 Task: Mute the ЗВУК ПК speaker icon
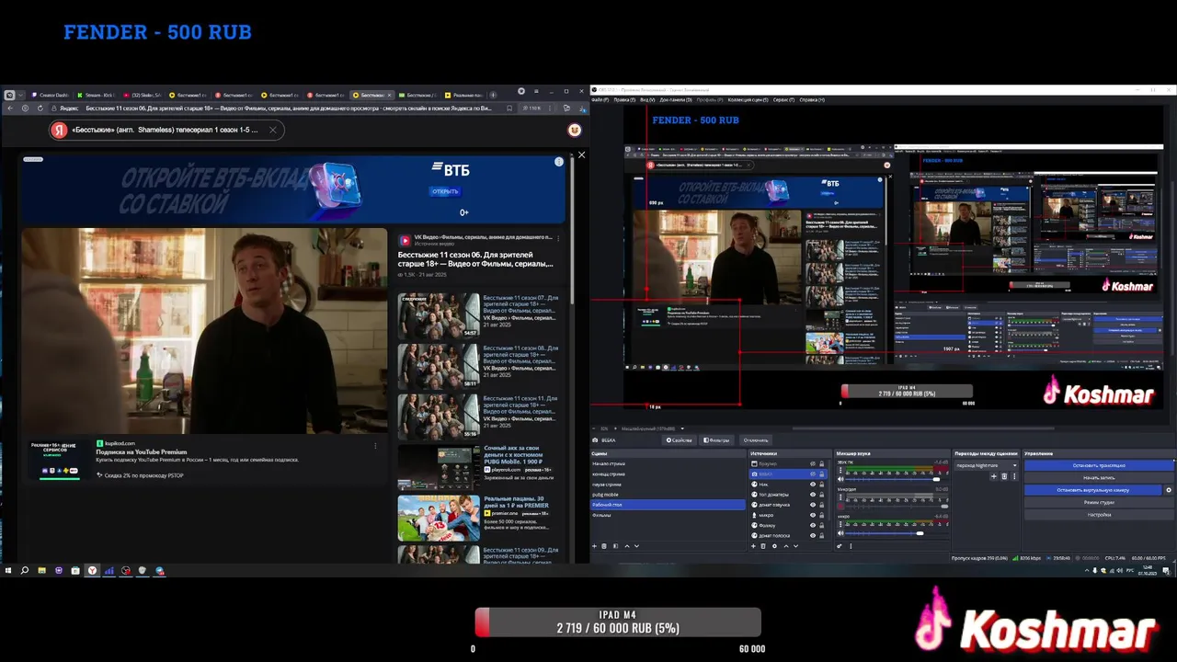(x=840, y=479)
